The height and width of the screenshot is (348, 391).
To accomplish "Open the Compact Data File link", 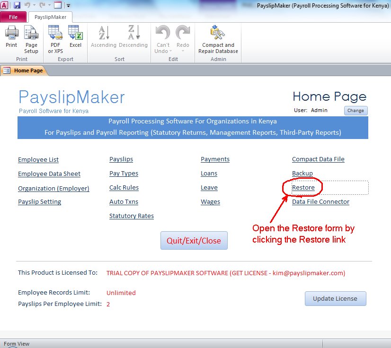I will click(x=318, y=159).
